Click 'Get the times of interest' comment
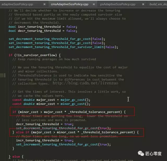 click(x=69, y=92)
